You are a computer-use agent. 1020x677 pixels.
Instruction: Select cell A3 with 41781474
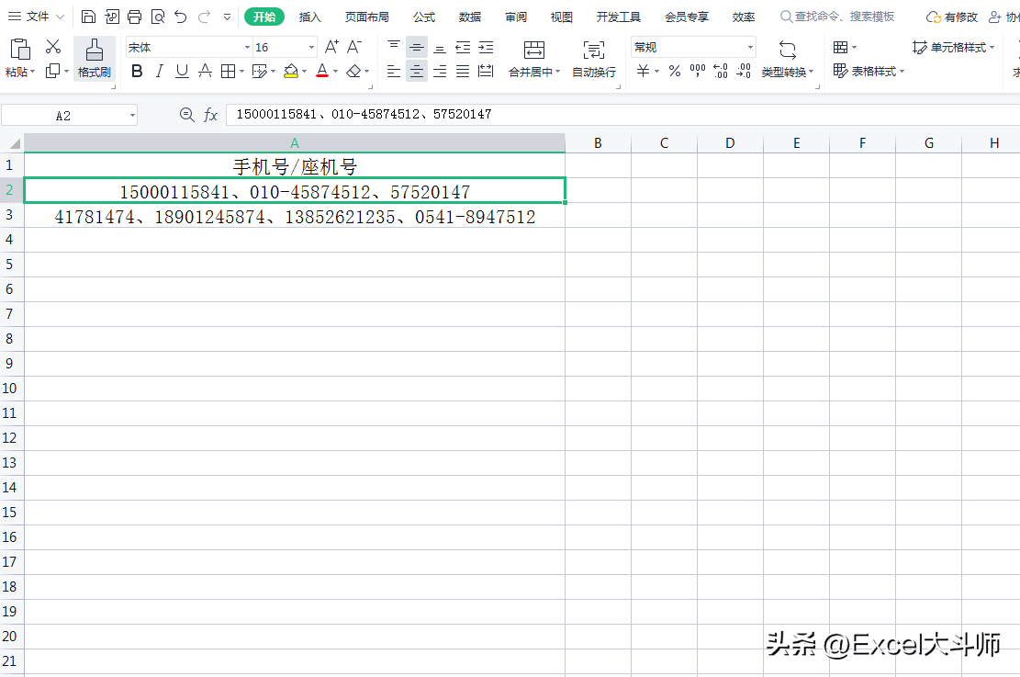click(x=295, y=216)
